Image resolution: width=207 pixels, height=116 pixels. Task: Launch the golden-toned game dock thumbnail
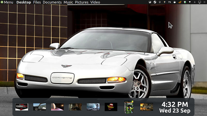147,107
